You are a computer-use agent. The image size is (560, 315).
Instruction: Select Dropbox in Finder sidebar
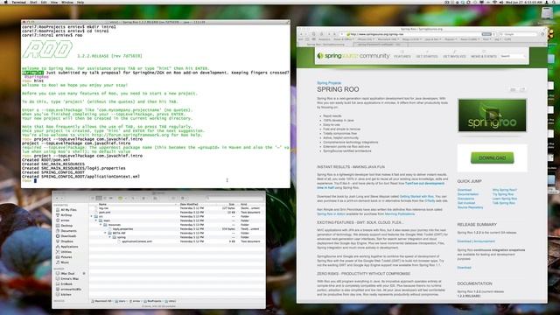point(65,241)
